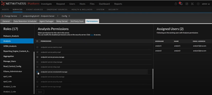The height and width of the screenshot is (95, 212).
Task: Enable endpoint-server.remoteshell.manage checkbox
Action: [37, 72]
